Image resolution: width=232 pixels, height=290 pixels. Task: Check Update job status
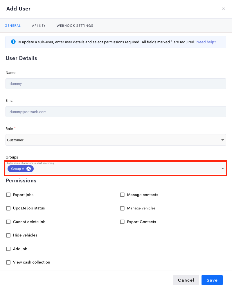pyautogui.click(x=8, y=208)
